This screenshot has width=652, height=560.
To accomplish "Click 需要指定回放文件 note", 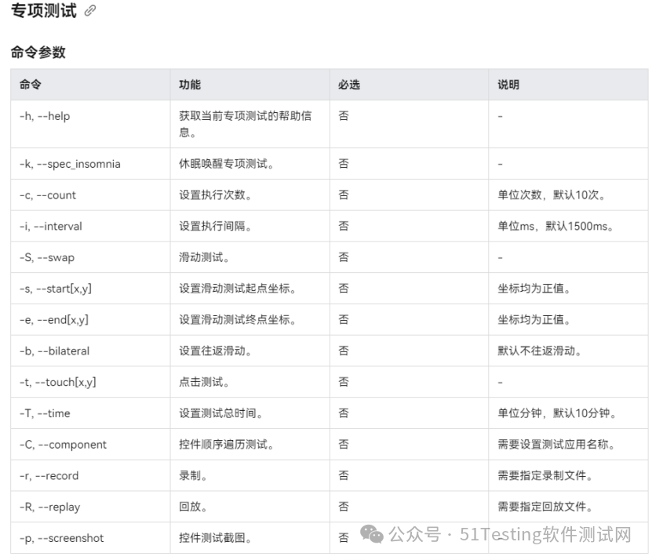I will click(x=545, y=507).
